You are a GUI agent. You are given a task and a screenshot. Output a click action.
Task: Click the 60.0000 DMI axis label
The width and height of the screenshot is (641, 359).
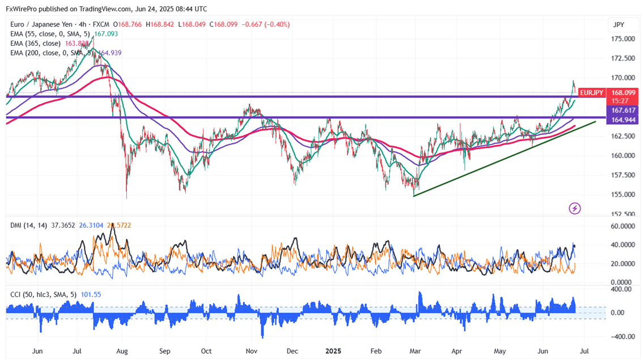point(623,226)
